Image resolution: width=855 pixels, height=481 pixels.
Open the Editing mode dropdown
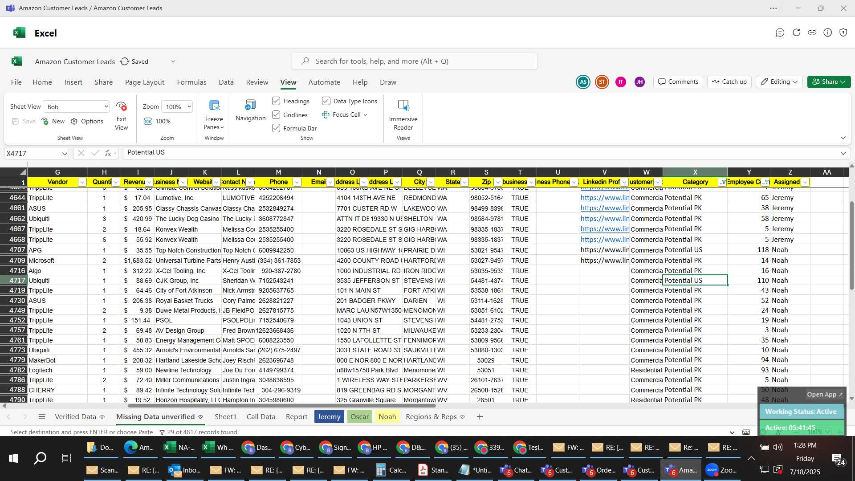tap(779, 82)
